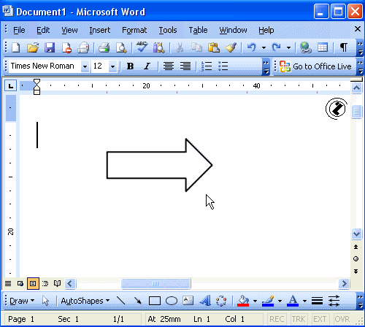Choose the Oval drawing tool
This screenshot has height=327, width=365.
click(172, 301)
